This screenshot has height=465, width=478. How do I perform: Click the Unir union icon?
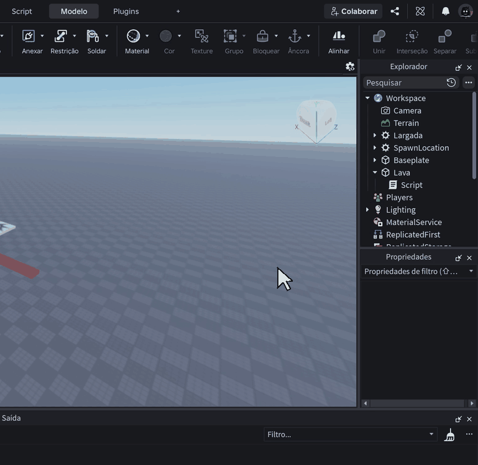379,36
